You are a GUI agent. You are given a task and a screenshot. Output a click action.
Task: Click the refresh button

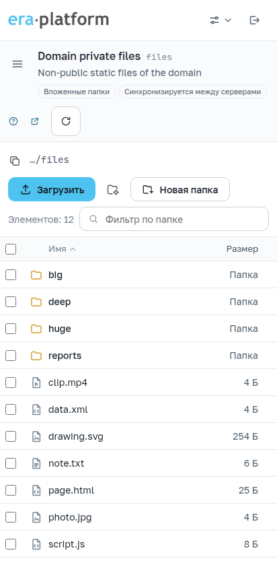(x=66, y=121)
